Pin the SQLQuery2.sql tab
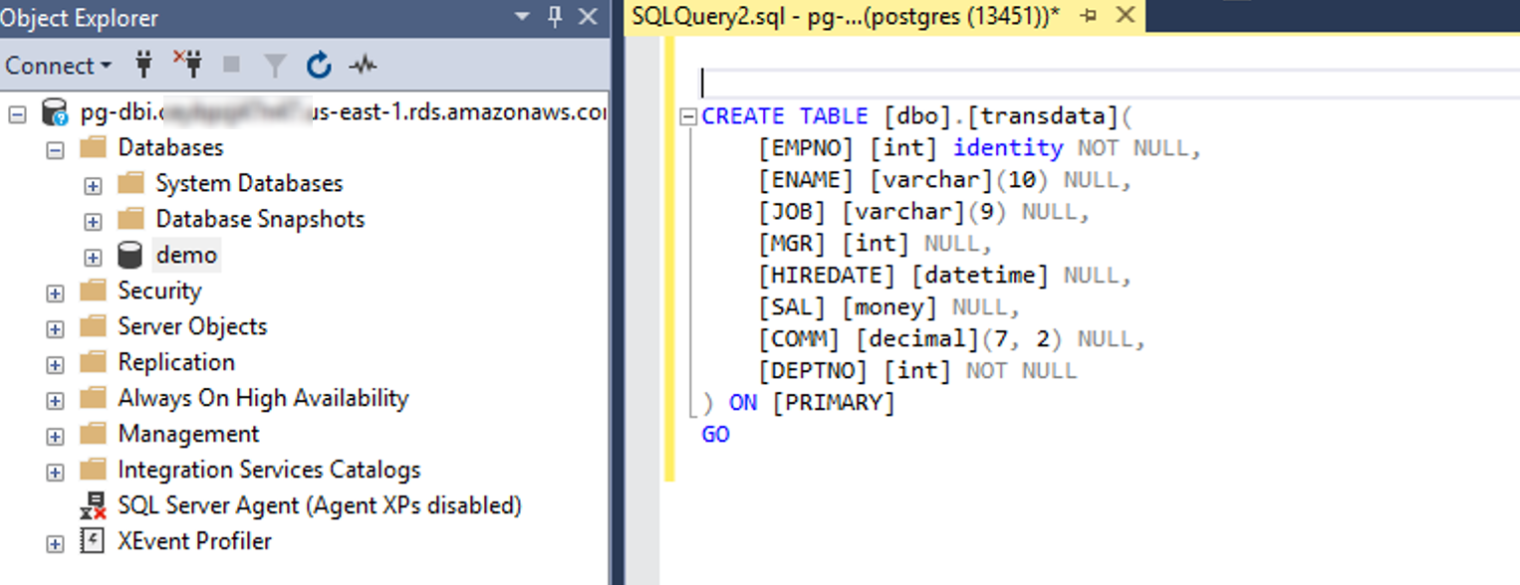Image resolution: width=1520 pixels, height=585 pixels. (1089, 16)
